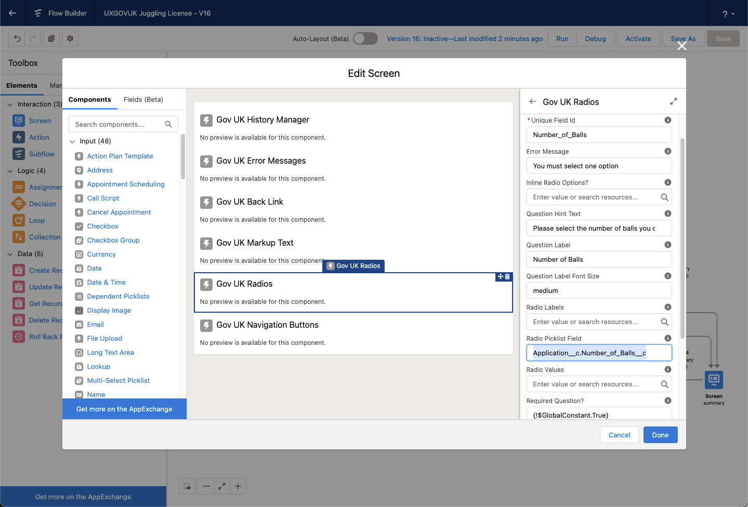Viewport: 748px width, 507px height.
Task: Toggle the Auto-Layout (Beta) switch
Action: [365, 38]
